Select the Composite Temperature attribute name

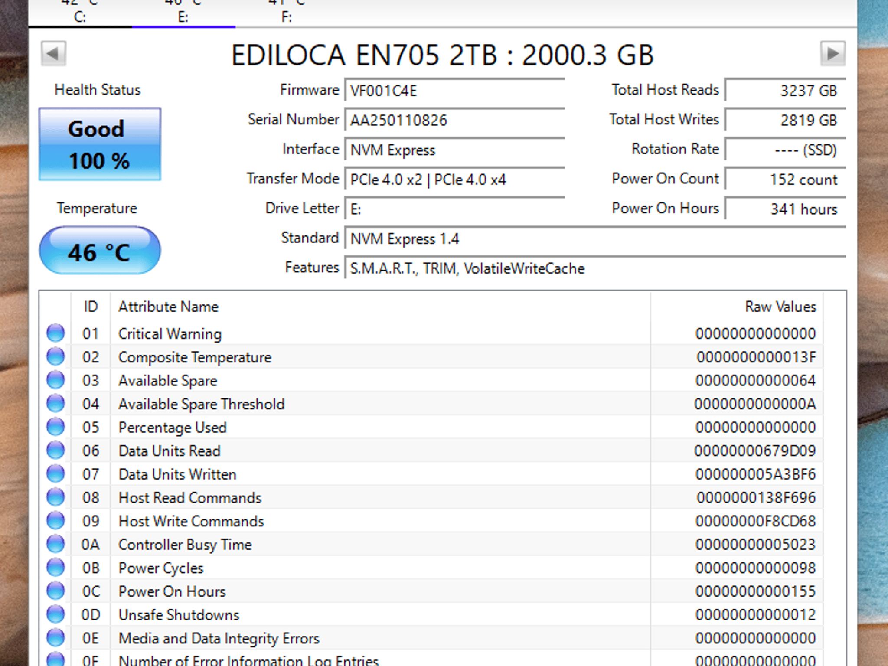pos(195,357)
